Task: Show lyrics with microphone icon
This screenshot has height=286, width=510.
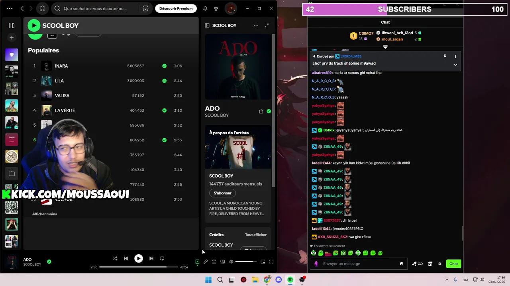Action: tap(206, 262)
